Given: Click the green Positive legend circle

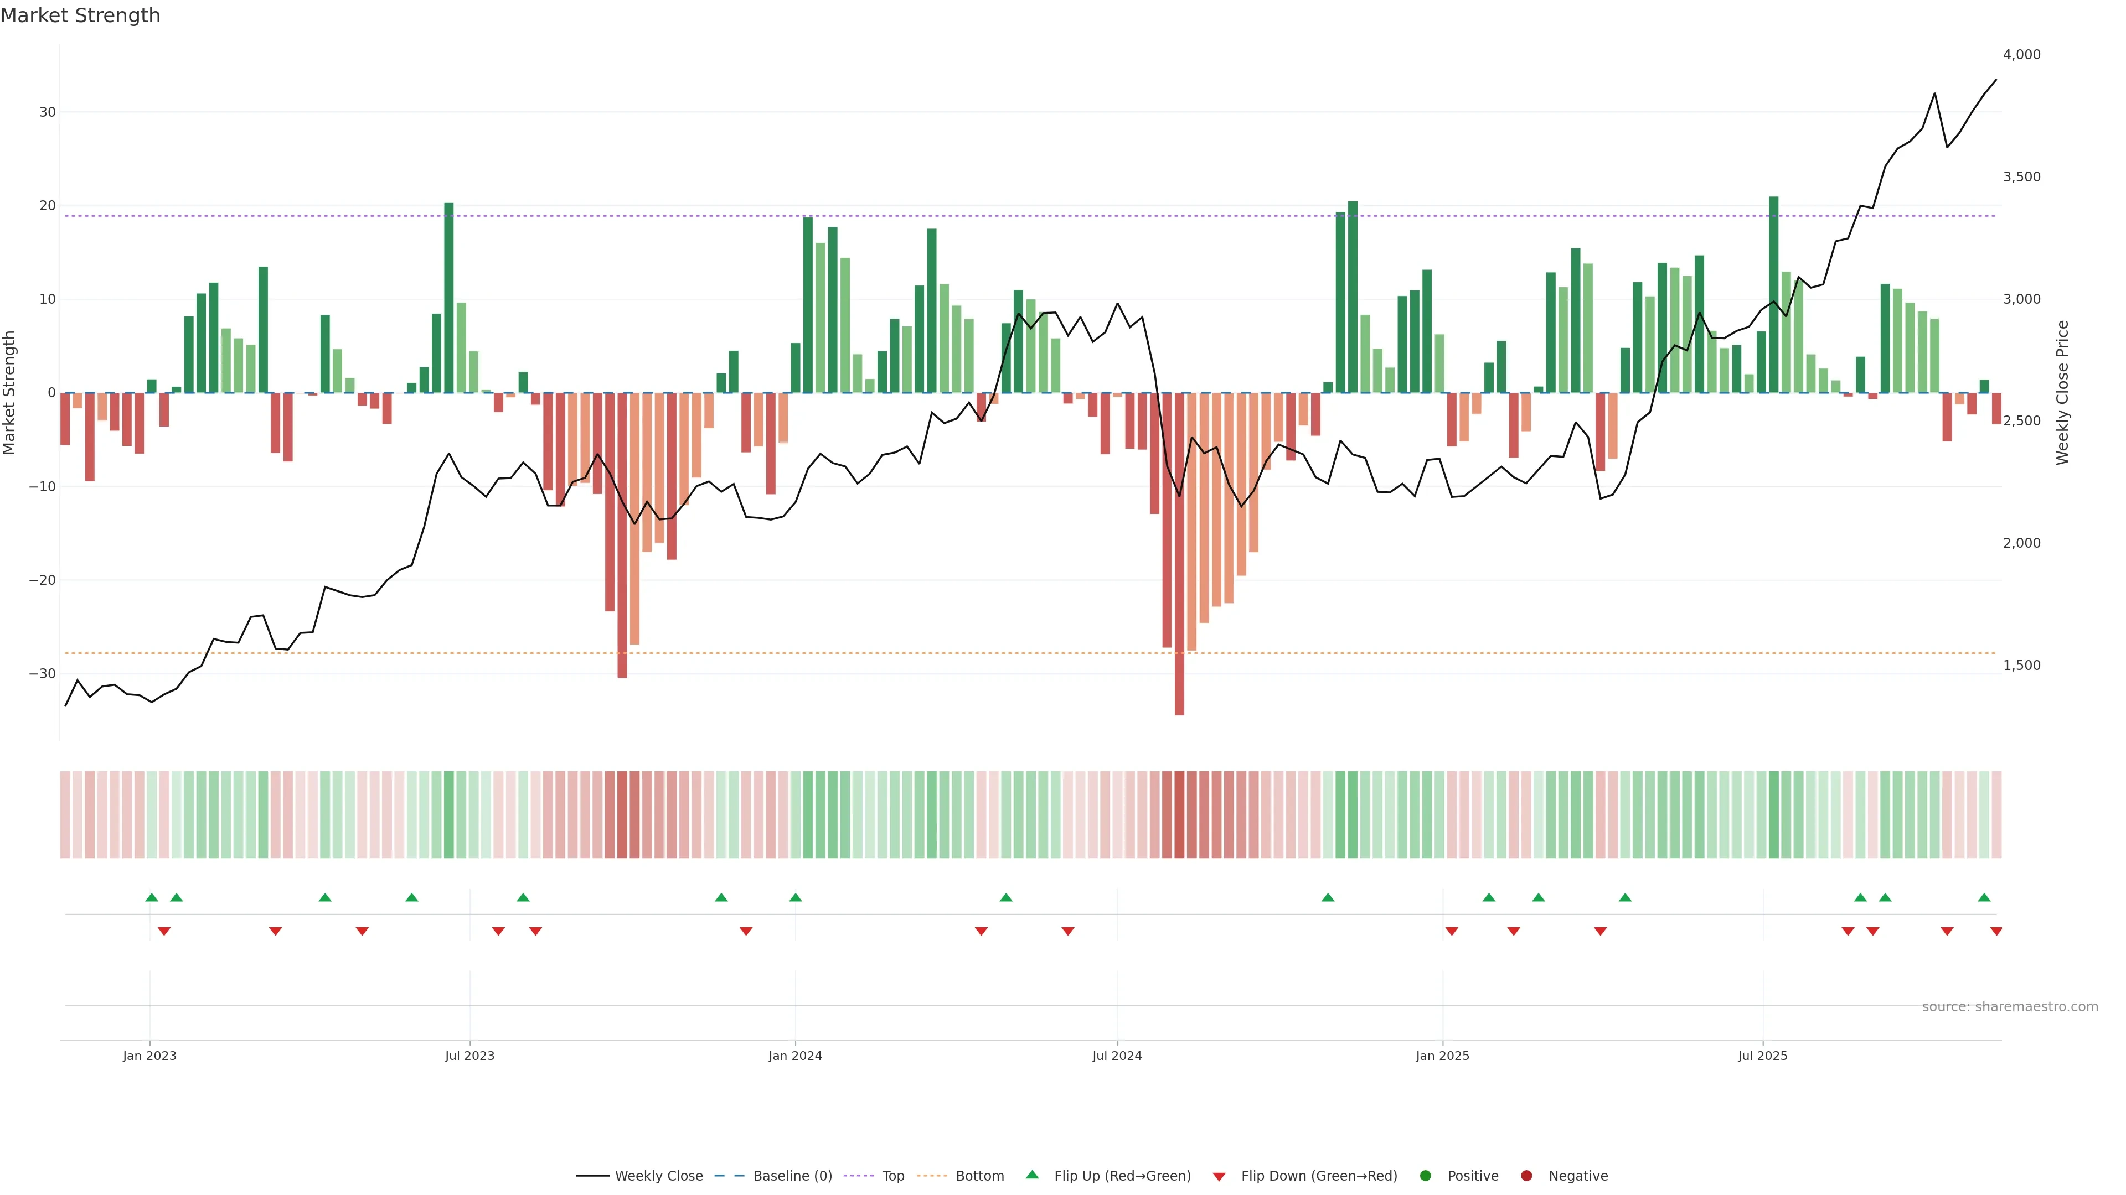Looking at the screenshot, I should click(1425, 1176).
